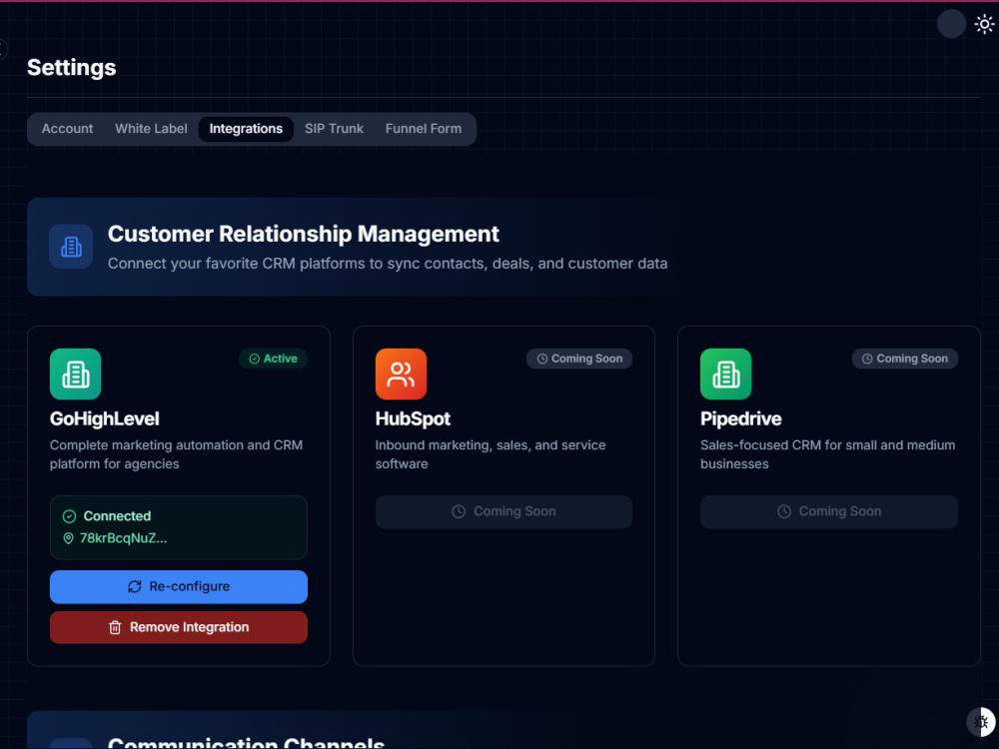Click 'Inbound marketing, sales, and service' description
The height and width of the screenshot is (749, 999).
pyautogui.click(x=491, y=454)
